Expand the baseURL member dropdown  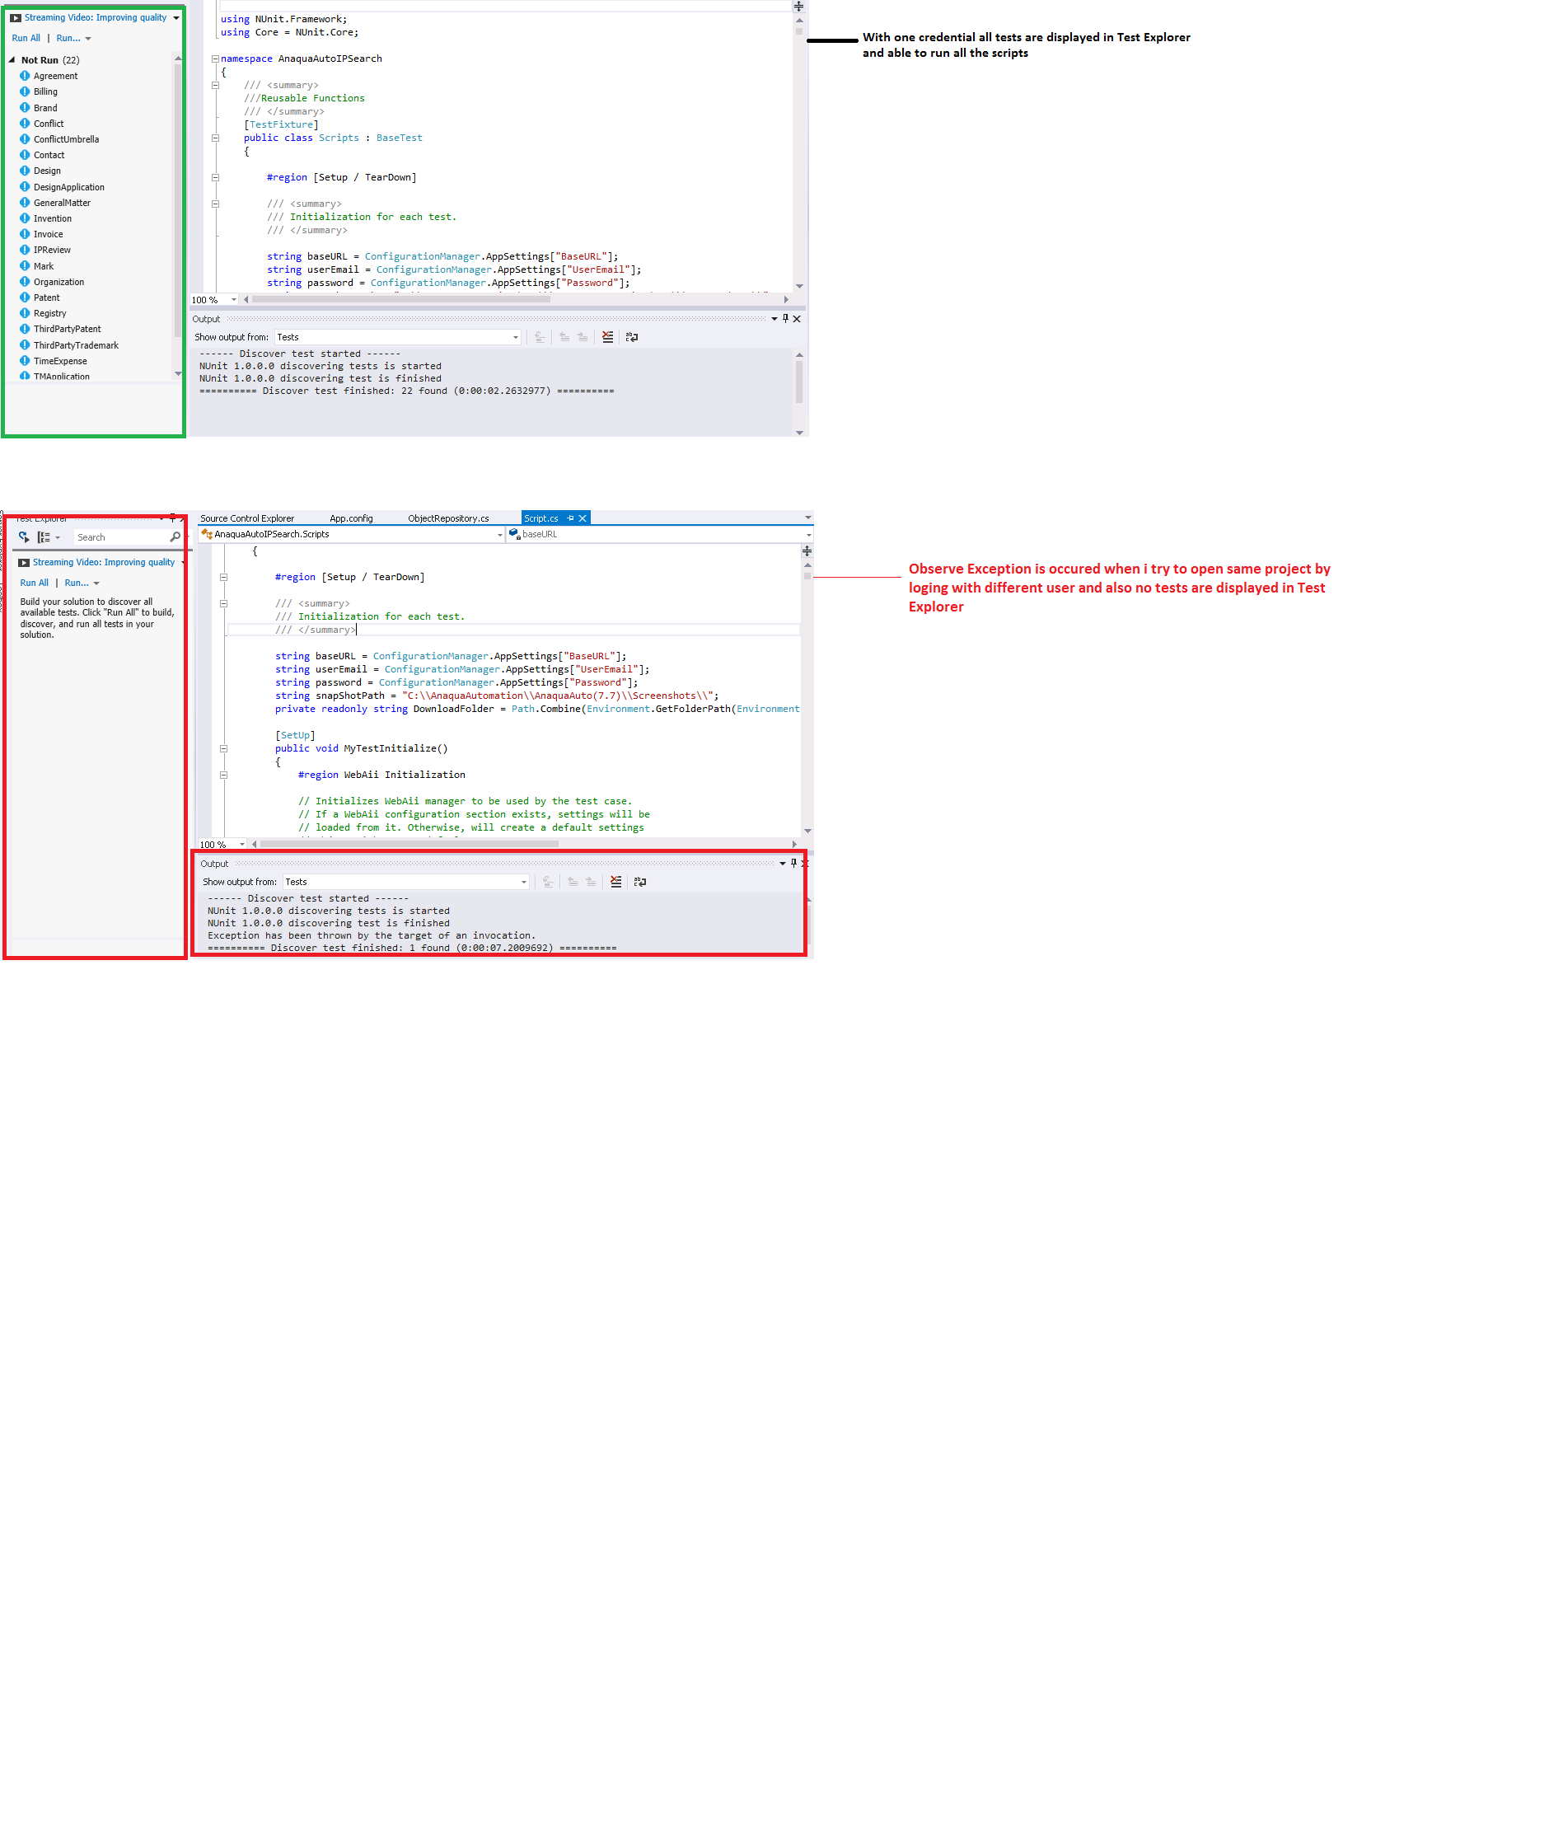point(807,535)
